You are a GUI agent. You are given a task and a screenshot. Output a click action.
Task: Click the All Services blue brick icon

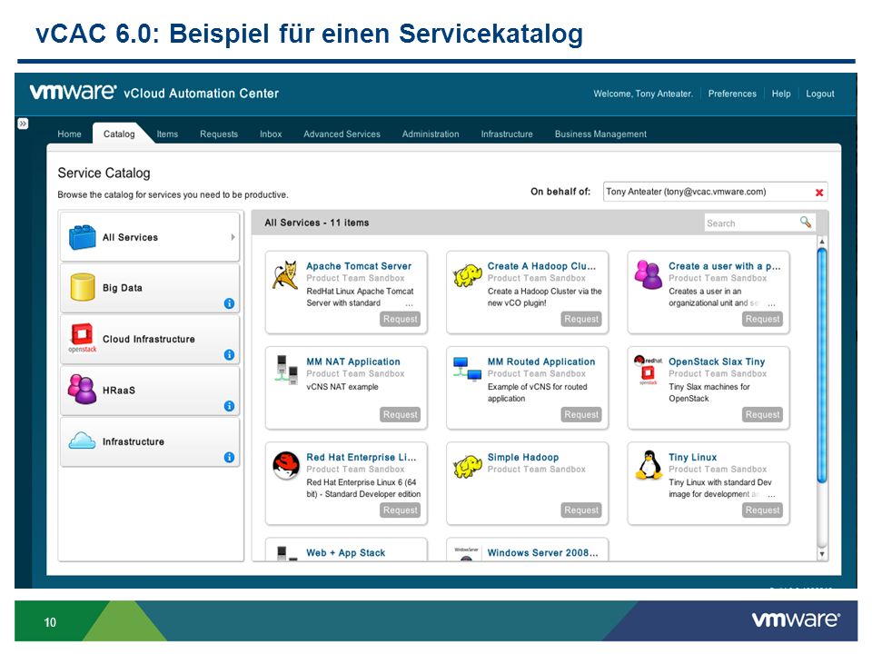coord(83,237)
